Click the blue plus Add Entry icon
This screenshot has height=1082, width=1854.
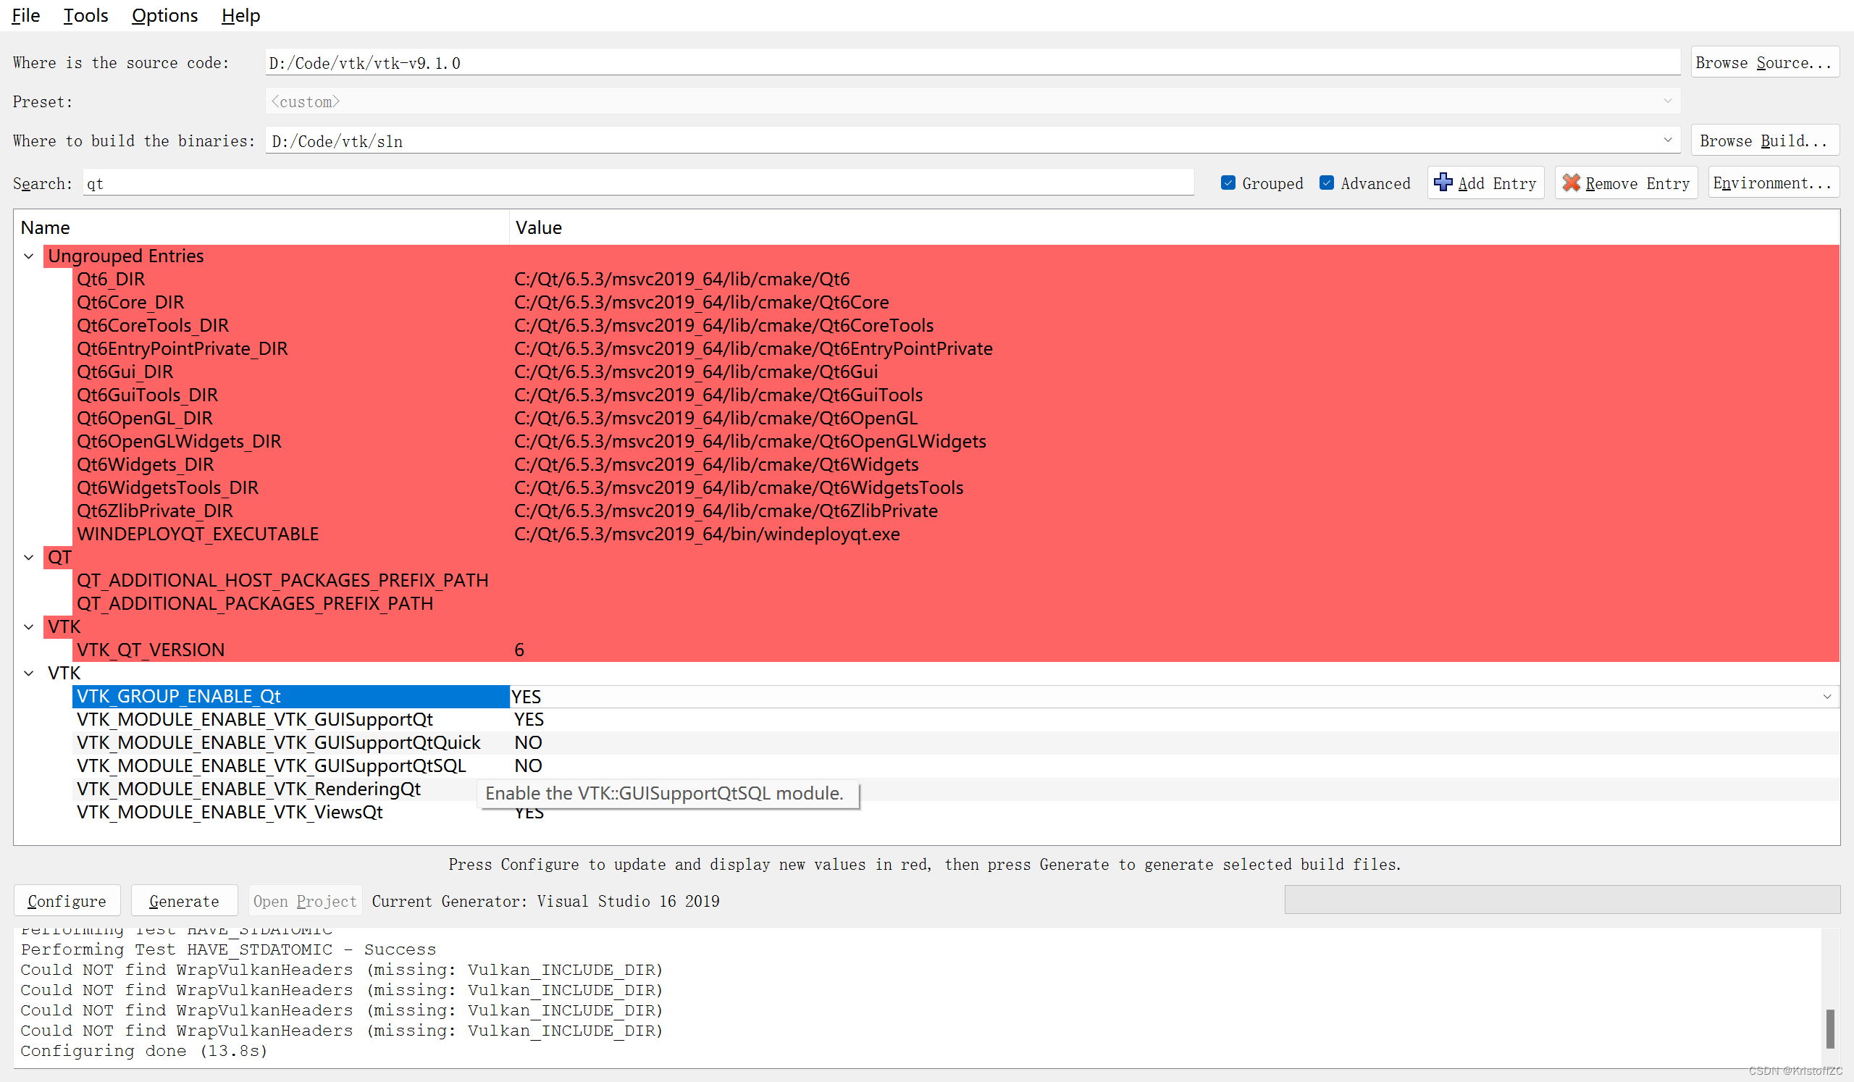point(1443,183)
